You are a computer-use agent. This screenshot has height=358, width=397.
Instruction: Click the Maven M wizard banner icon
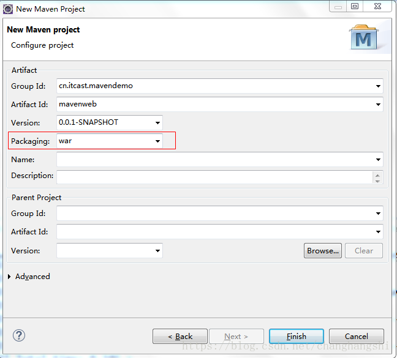pos(364,37)
